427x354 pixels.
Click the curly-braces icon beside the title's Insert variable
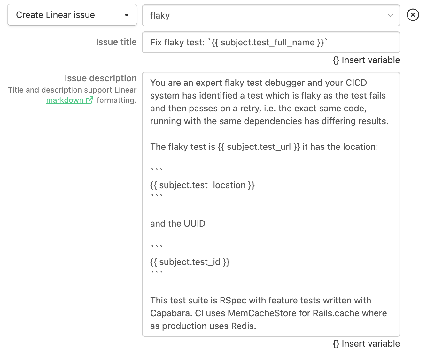[336, 60]
